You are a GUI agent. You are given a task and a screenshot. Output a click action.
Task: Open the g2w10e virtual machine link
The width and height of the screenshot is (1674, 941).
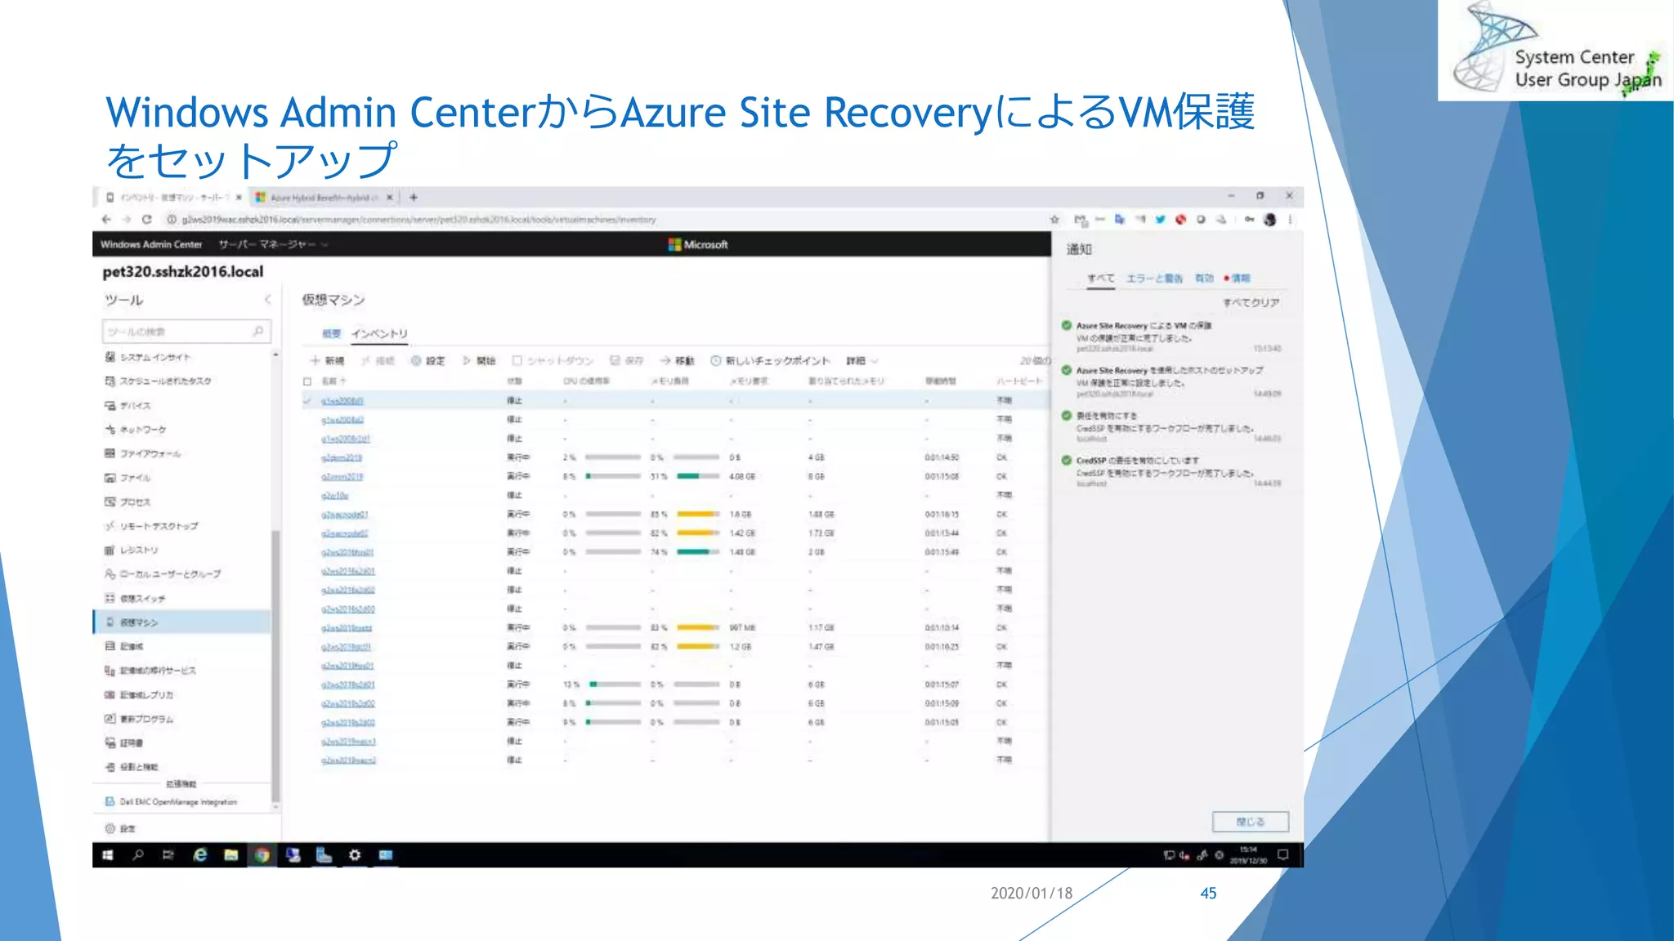[335, 495]
